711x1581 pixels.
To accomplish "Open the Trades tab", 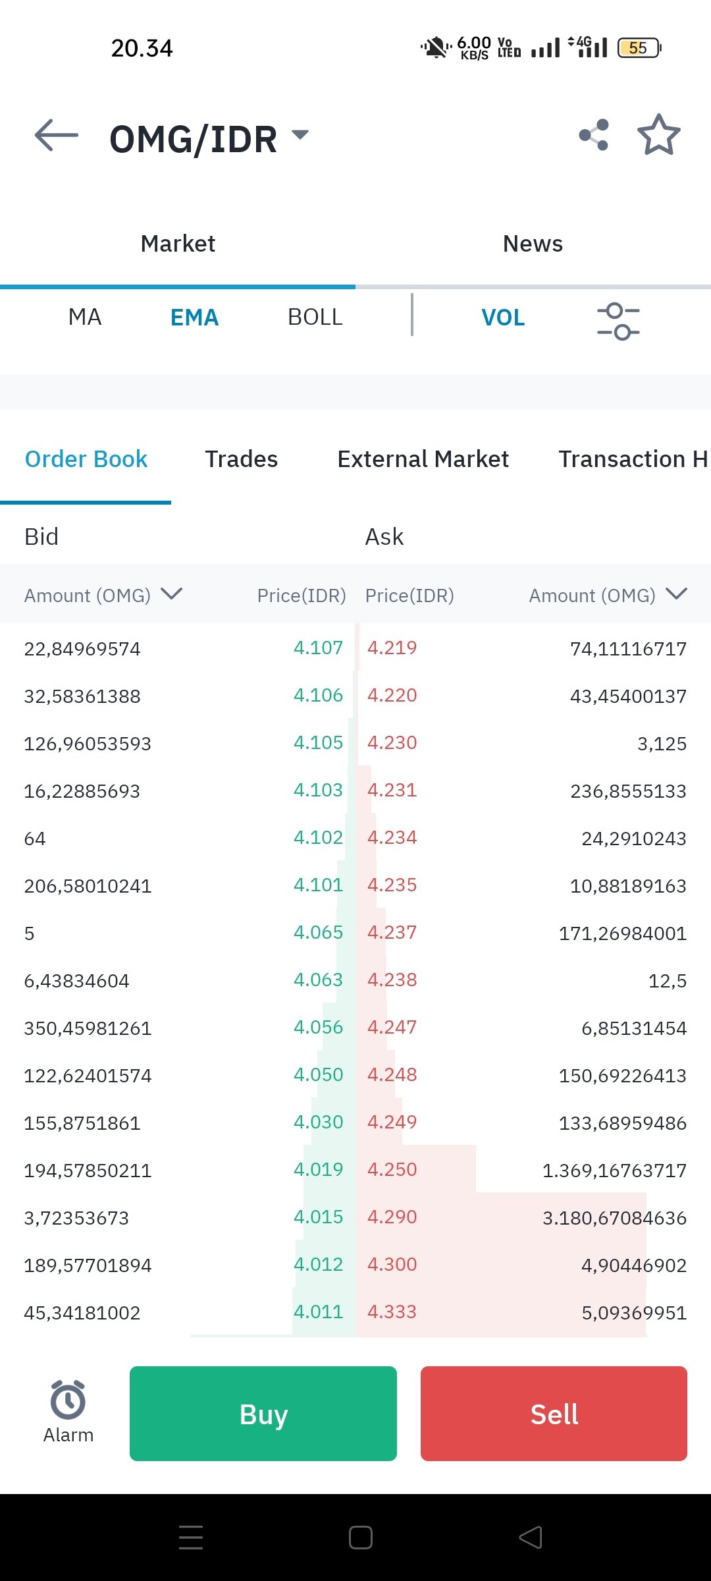I will pos(242,459).
